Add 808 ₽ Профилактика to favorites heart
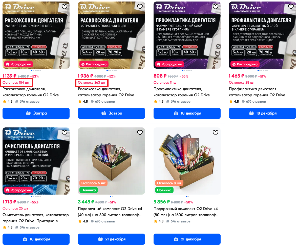This screenshot has width=298, height=246. tap(215, 7)
